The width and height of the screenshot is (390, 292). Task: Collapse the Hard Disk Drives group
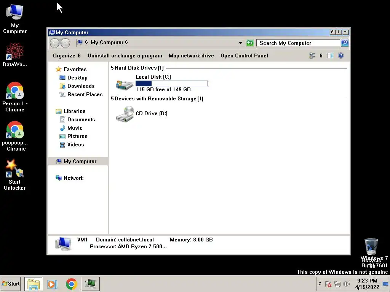(112, 68)
